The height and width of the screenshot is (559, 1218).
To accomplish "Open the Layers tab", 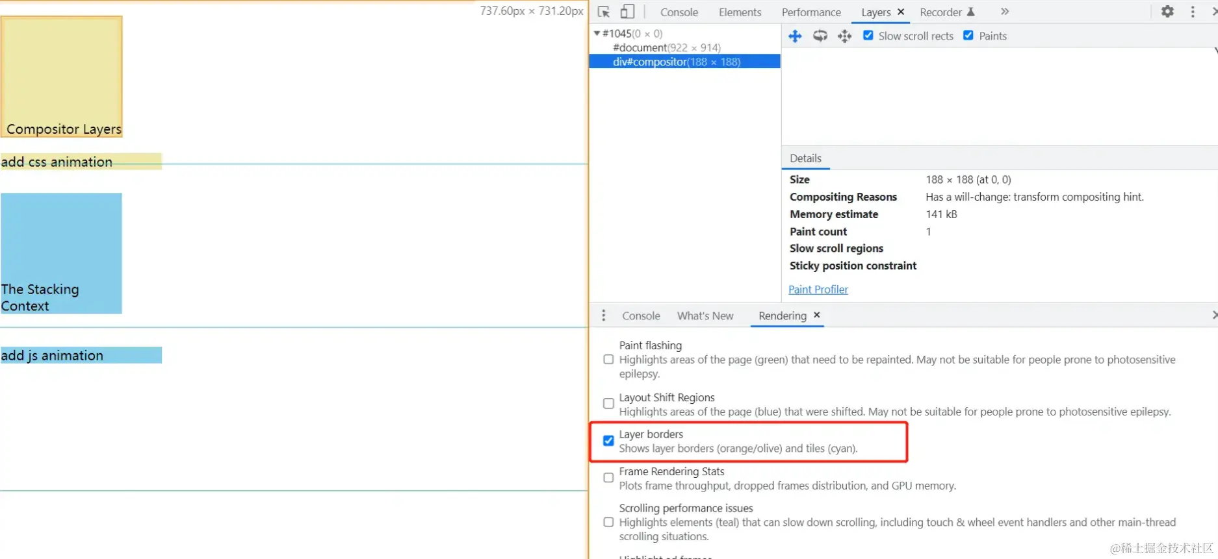I will (875, 12).
